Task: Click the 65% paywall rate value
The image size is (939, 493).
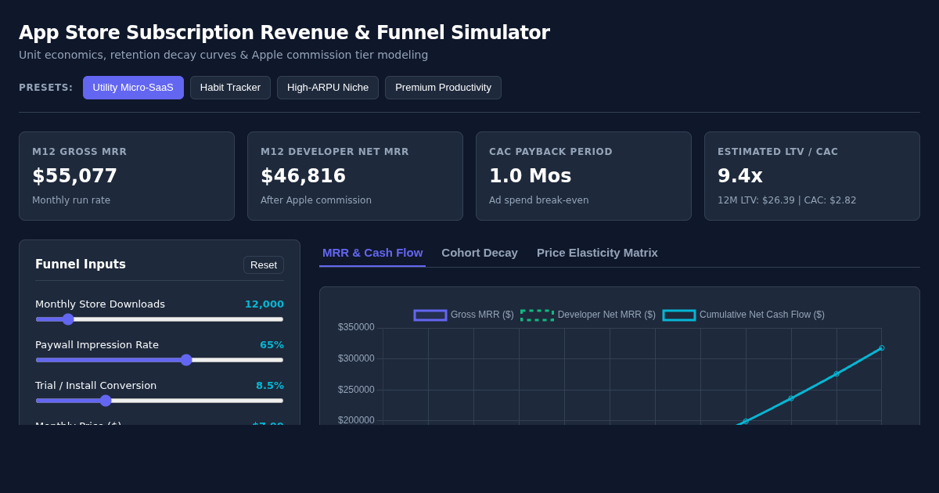Action: coord(272,345)
